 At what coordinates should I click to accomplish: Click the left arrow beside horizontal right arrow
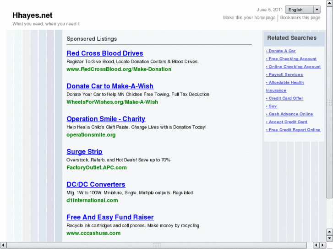(x=316, y=245)
